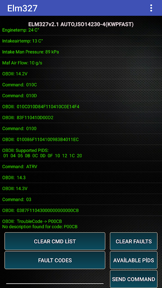Viewport: 162px width, 288px height.
Task: Show the Available PIDs
Action: pos(134,260)
